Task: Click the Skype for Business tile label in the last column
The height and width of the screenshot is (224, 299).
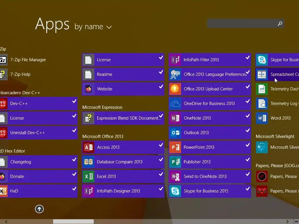Action: point(285,60)
